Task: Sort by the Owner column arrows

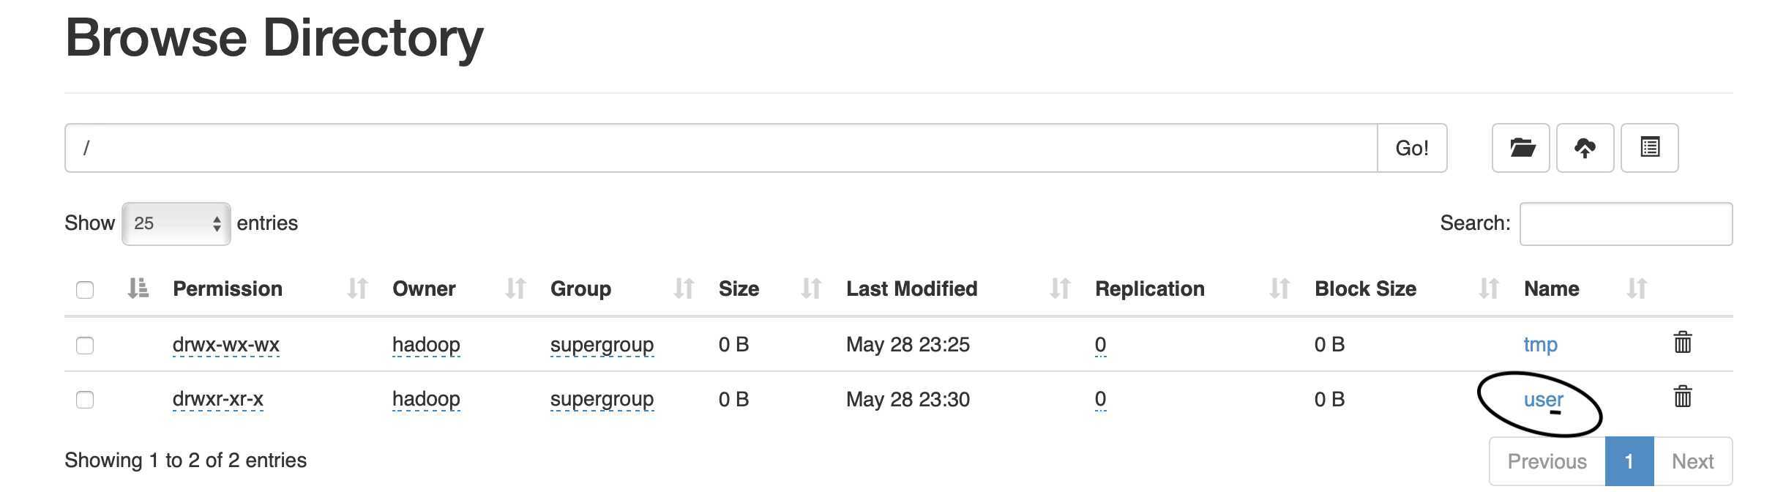Action: 515,288
